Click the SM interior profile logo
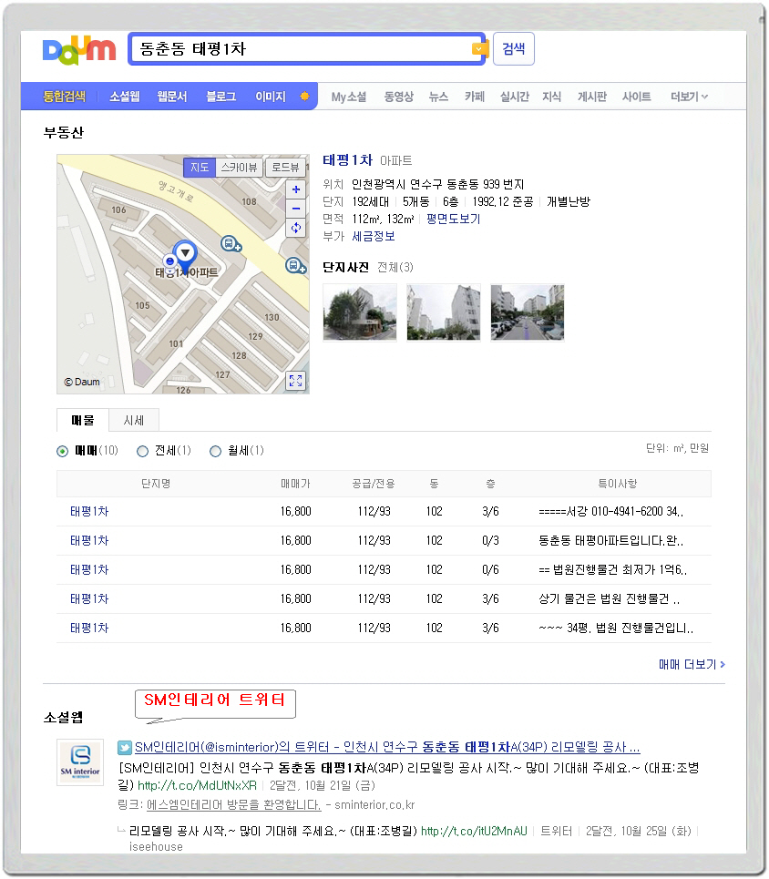769x879 pixels. (80, 761)
